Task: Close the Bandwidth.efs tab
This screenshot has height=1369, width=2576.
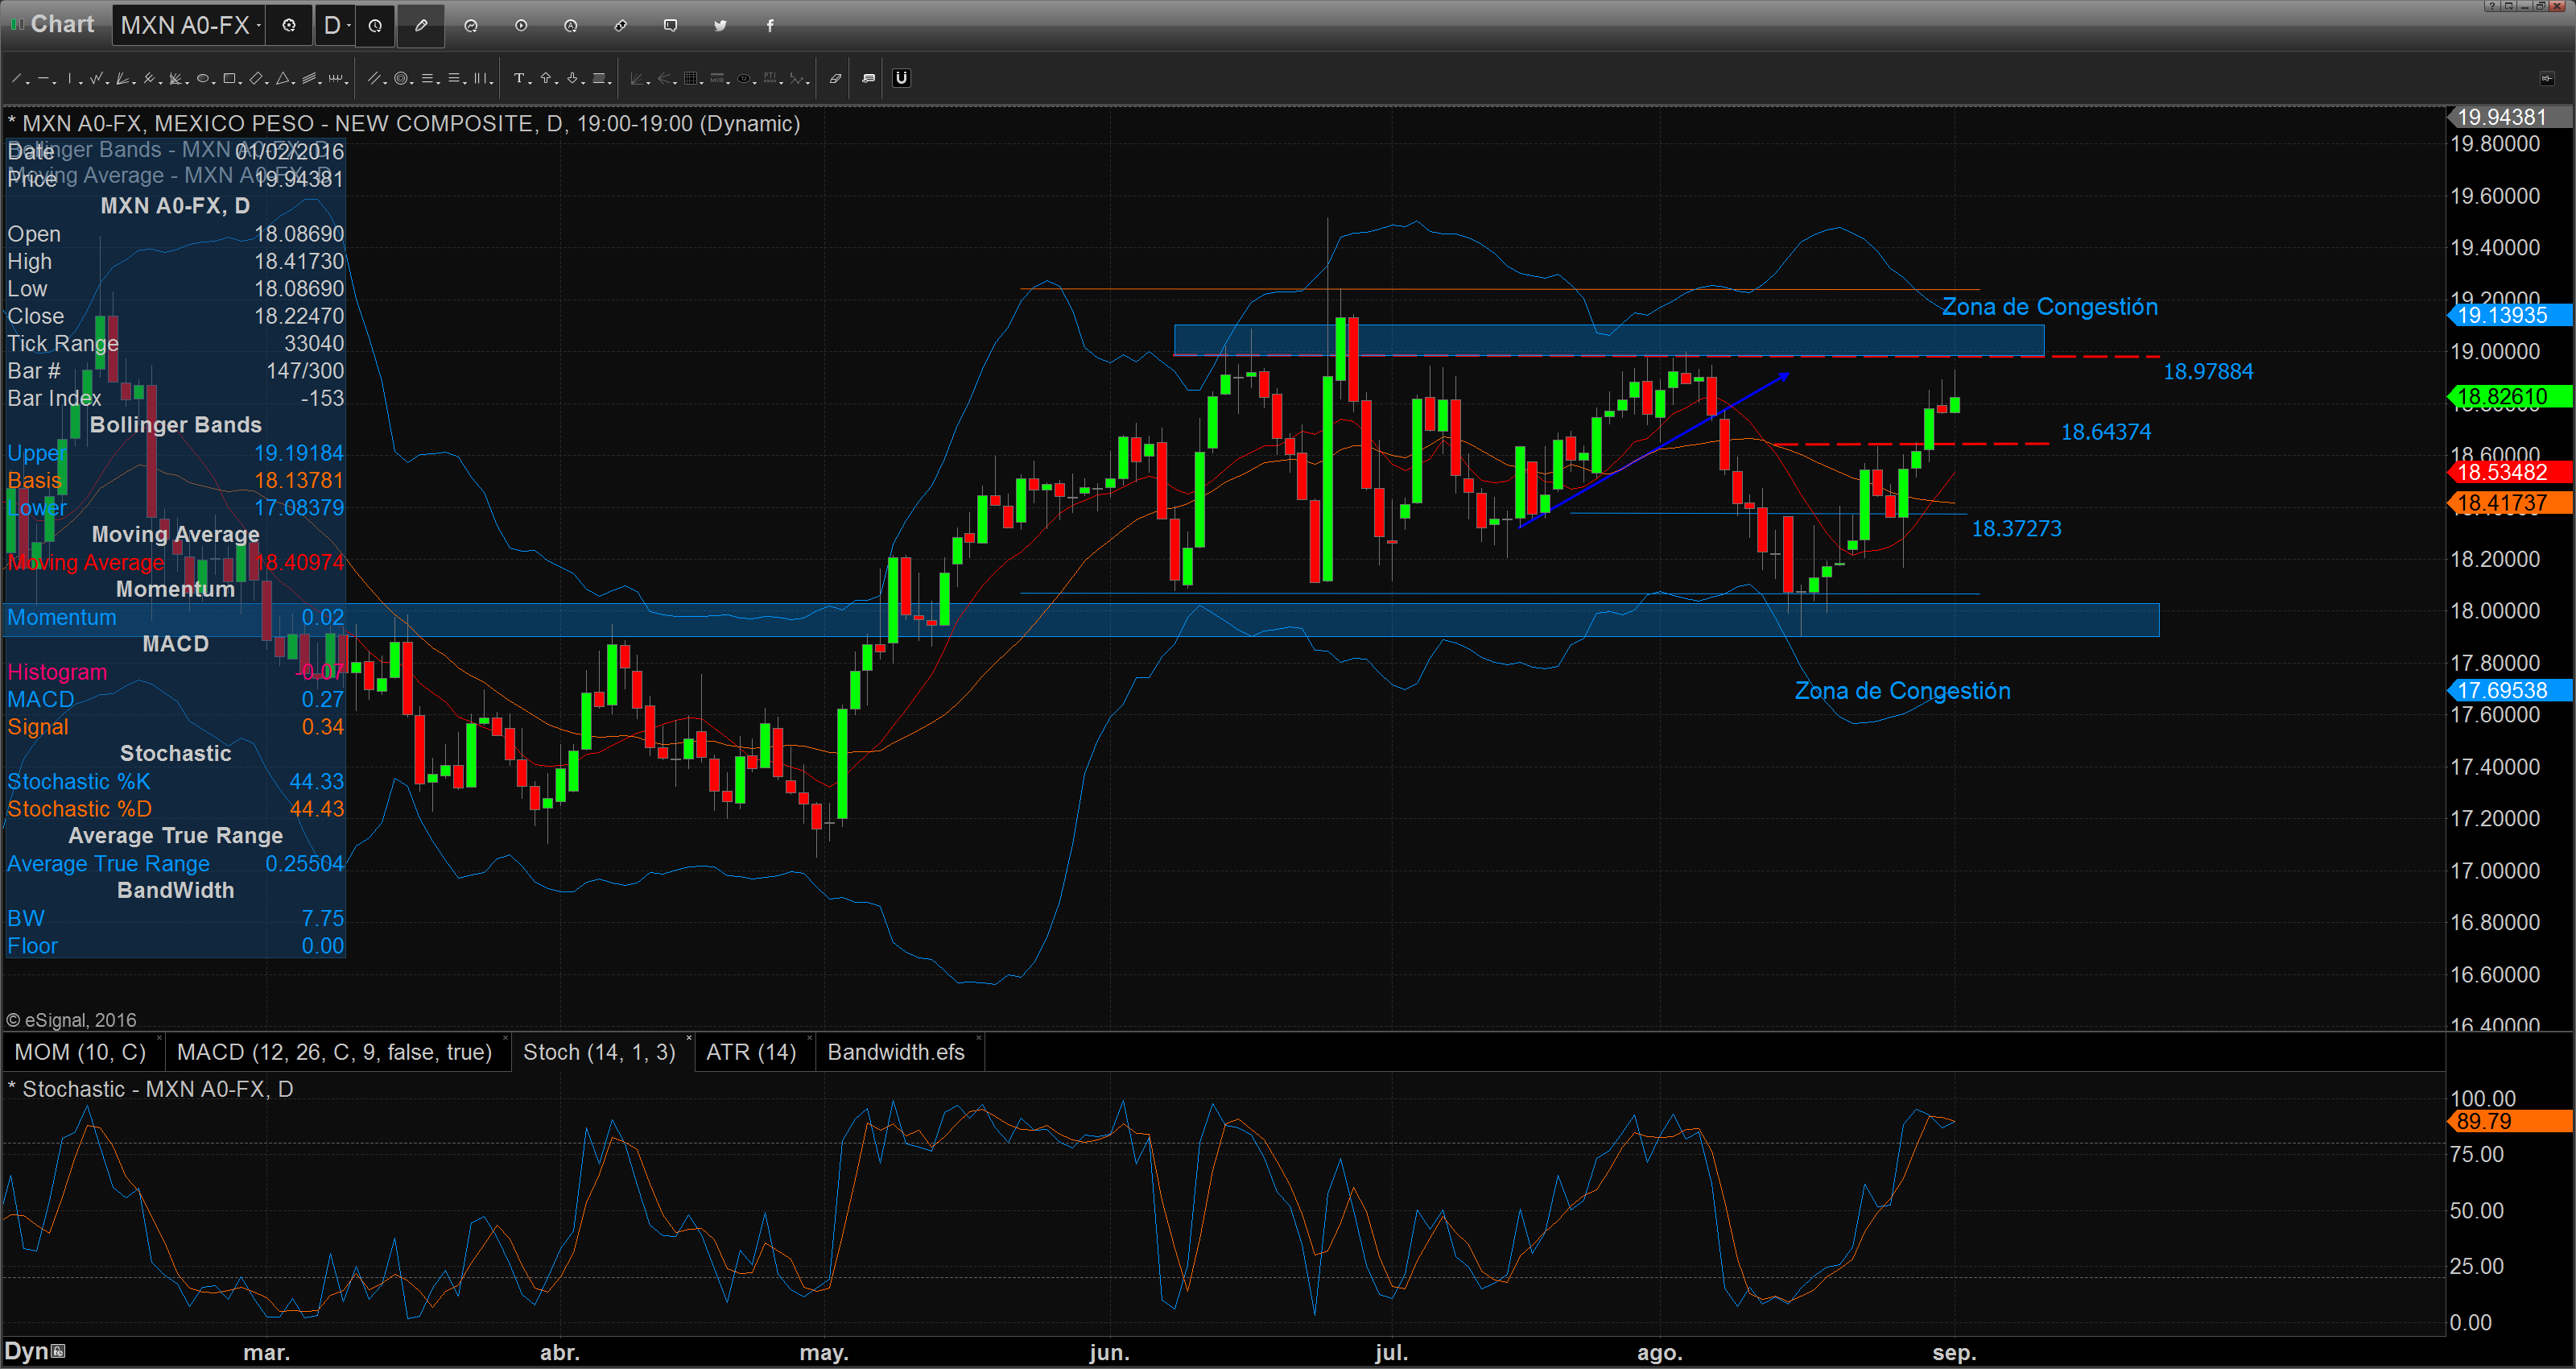Action: (x=979, y=1038)
